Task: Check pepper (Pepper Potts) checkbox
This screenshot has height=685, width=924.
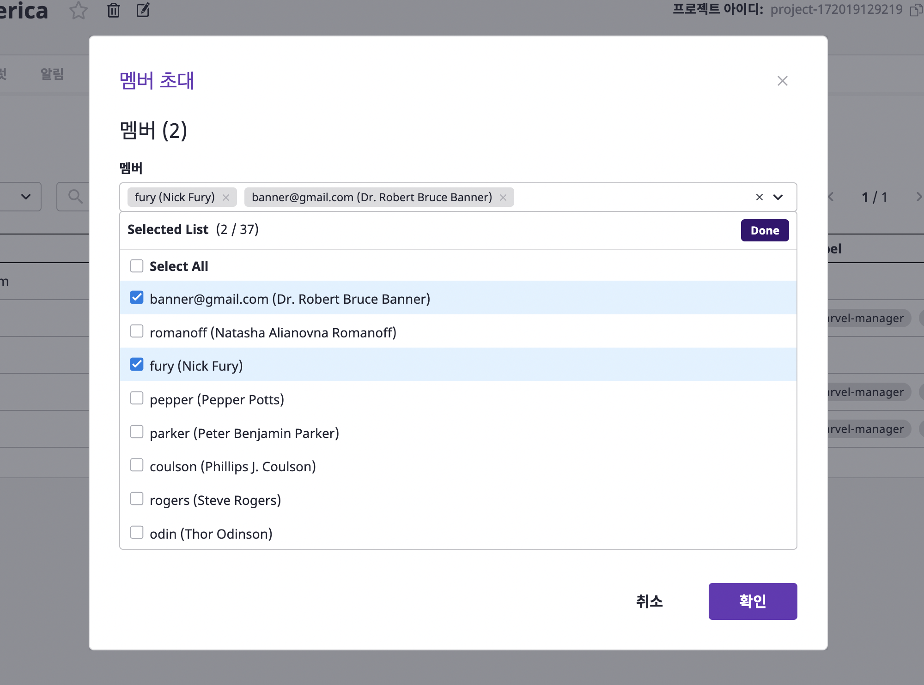Action: point(137,398)
